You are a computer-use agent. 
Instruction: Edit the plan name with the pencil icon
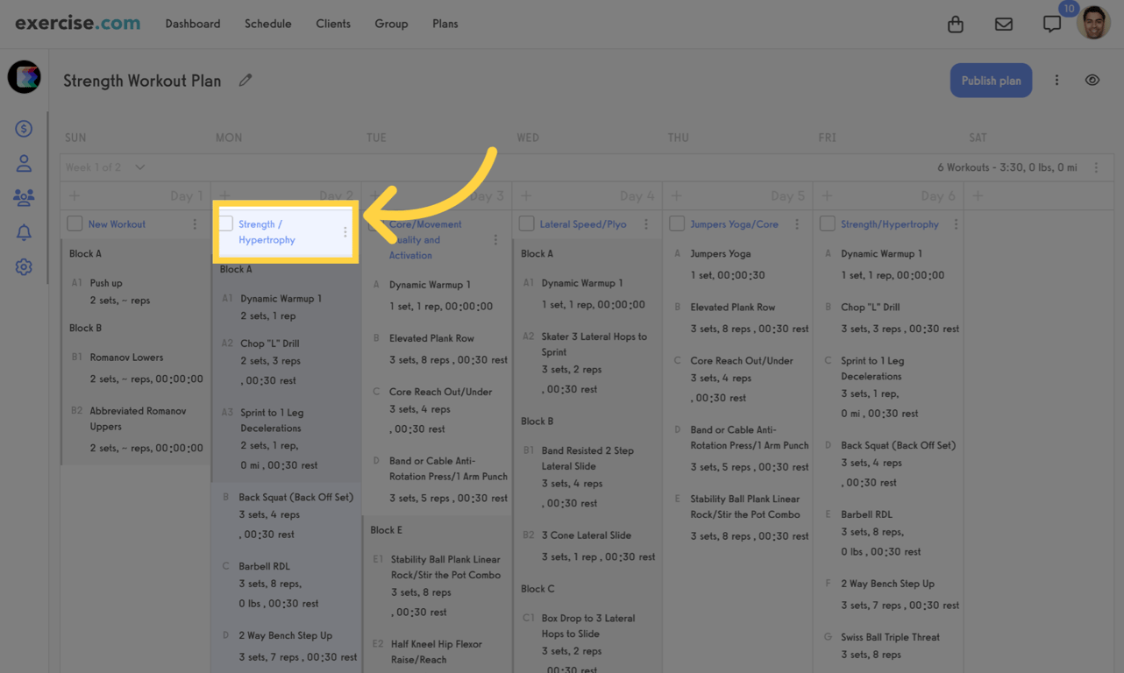click(x=245, y=79)
